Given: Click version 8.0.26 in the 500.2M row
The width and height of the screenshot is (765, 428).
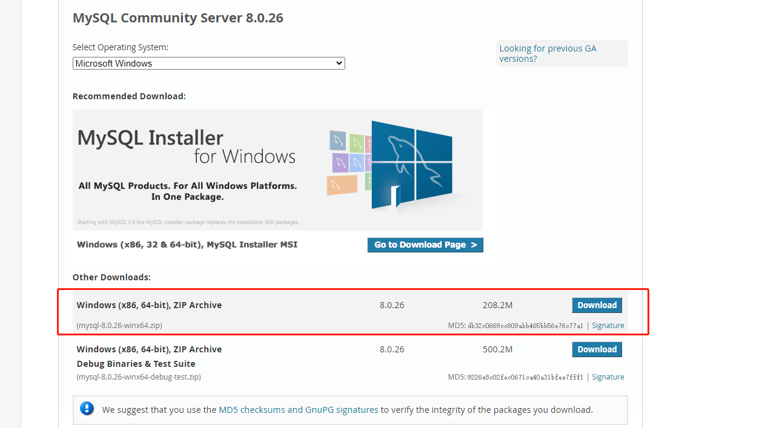Looking at the screenshot, I should tap(392, 349).
